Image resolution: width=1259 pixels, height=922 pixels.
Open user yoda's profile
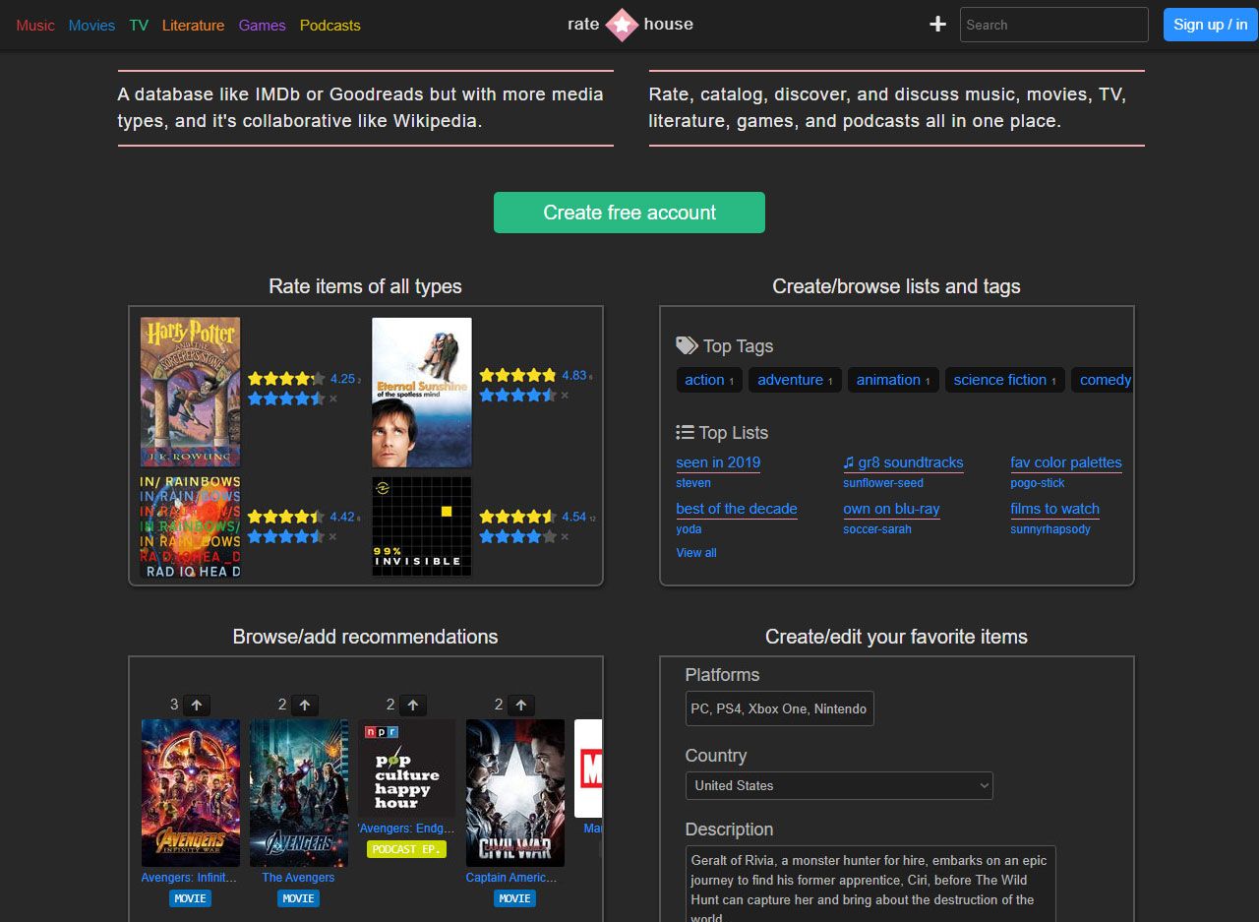[689, 529]
